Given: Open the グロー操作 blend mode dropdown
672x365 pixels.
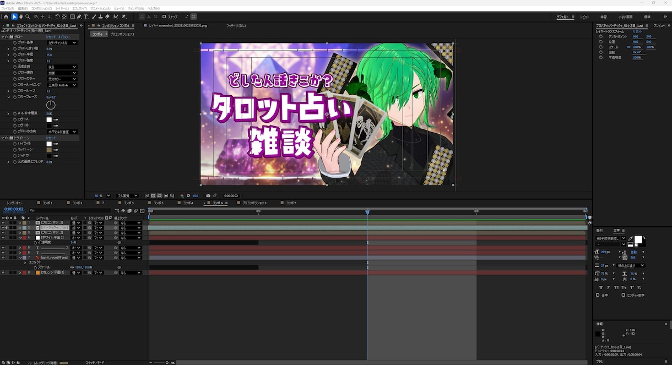Looking at the screenshot, I should point(62,73).
